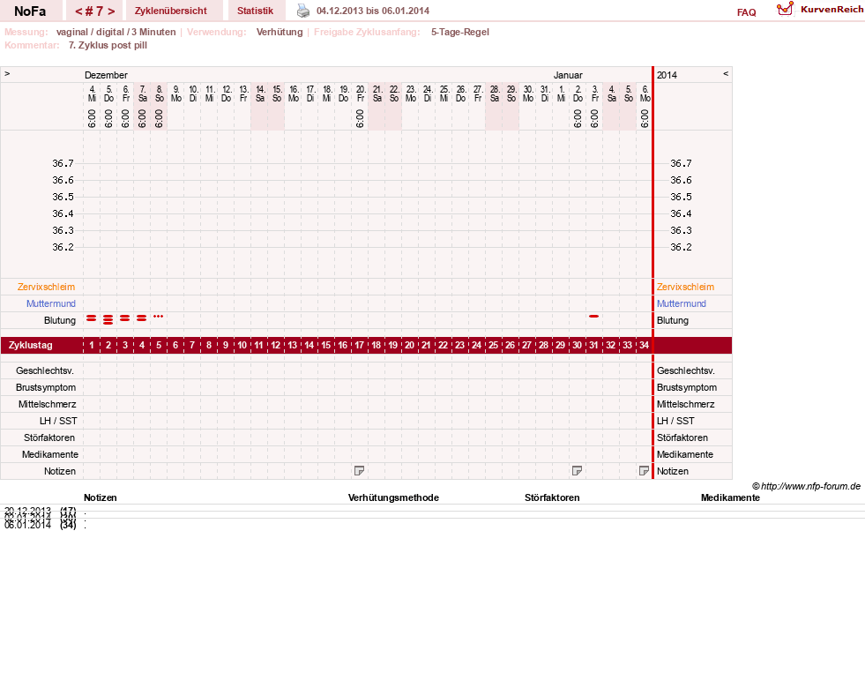Click the NoFa username tab

point(30,11)
